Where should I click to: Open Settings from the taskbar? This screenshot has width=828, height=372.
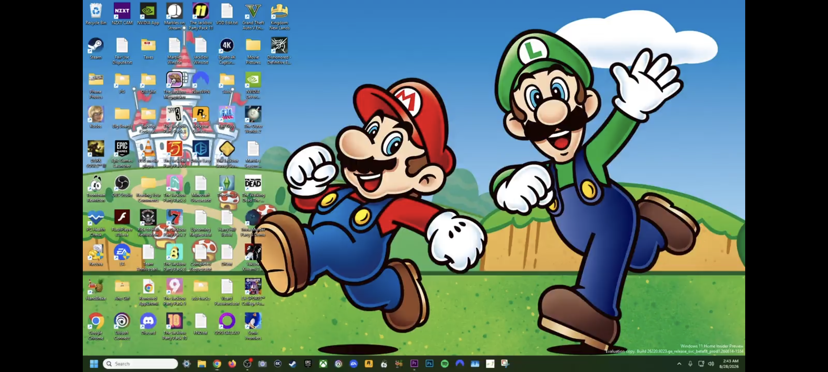coord(187,364)
